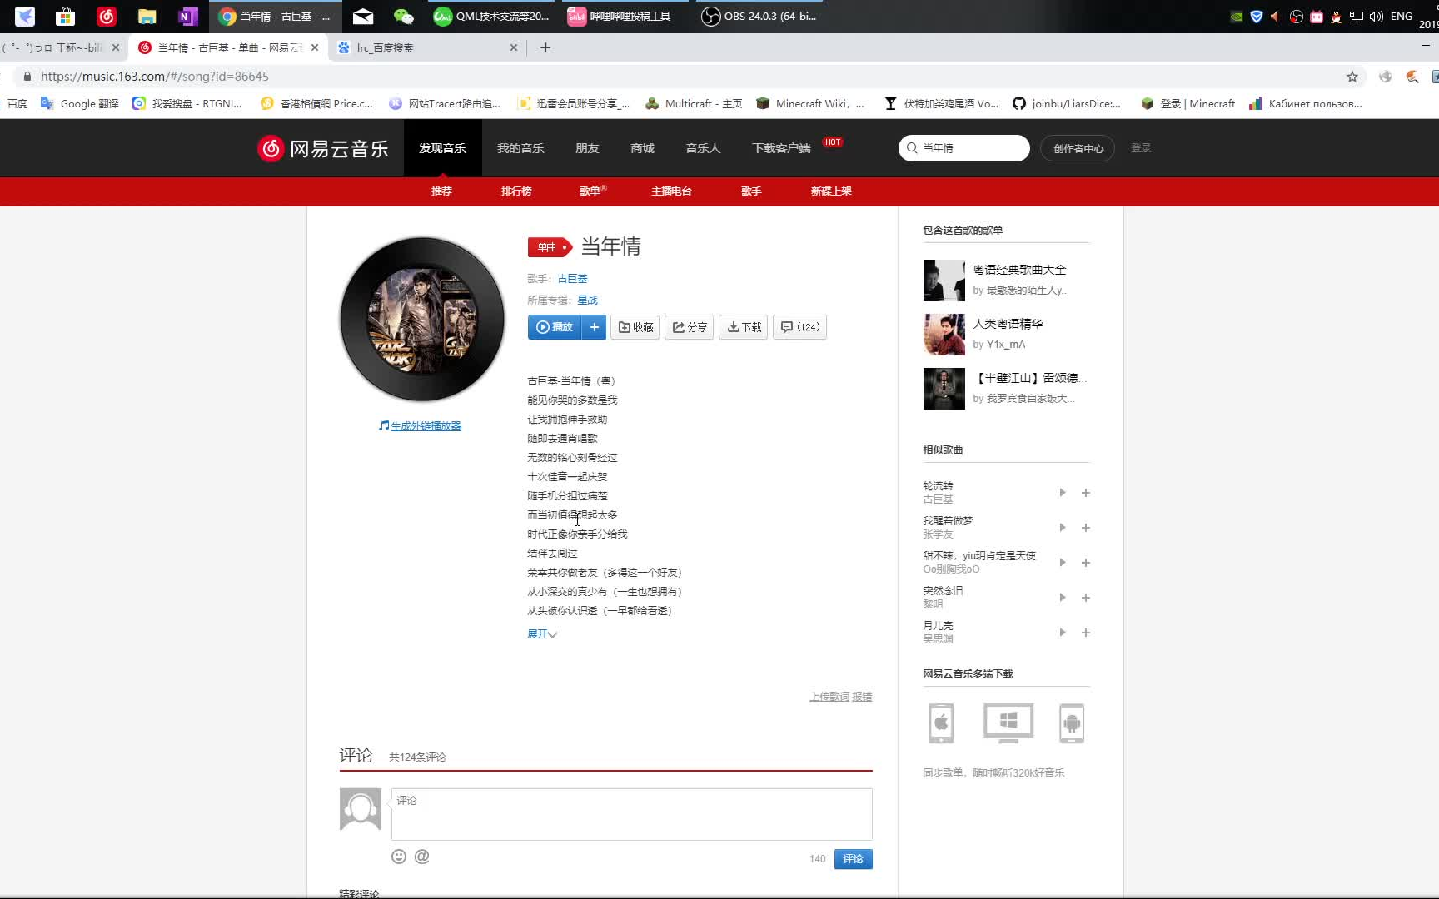Switch to the 我的音乐 tab
The image size is (1439, 899).
(x=520, y=147)
